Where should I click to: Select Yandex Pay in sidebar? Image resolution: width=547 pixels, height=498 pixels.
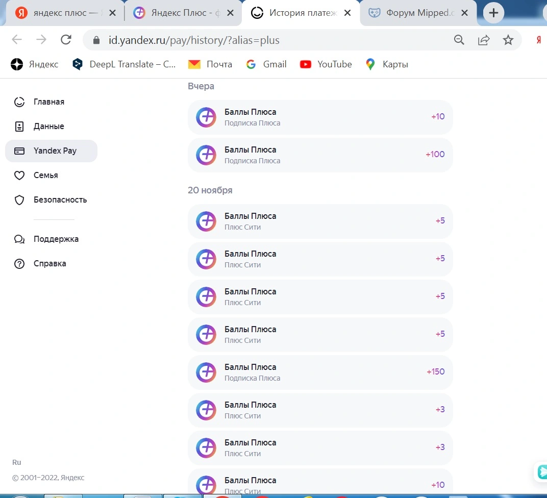coord(51,151)
